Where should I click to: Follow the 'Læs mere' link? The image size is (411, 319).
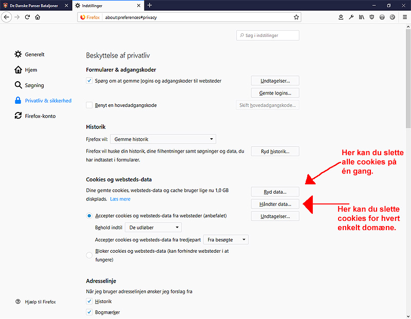(x=120, y=199)
